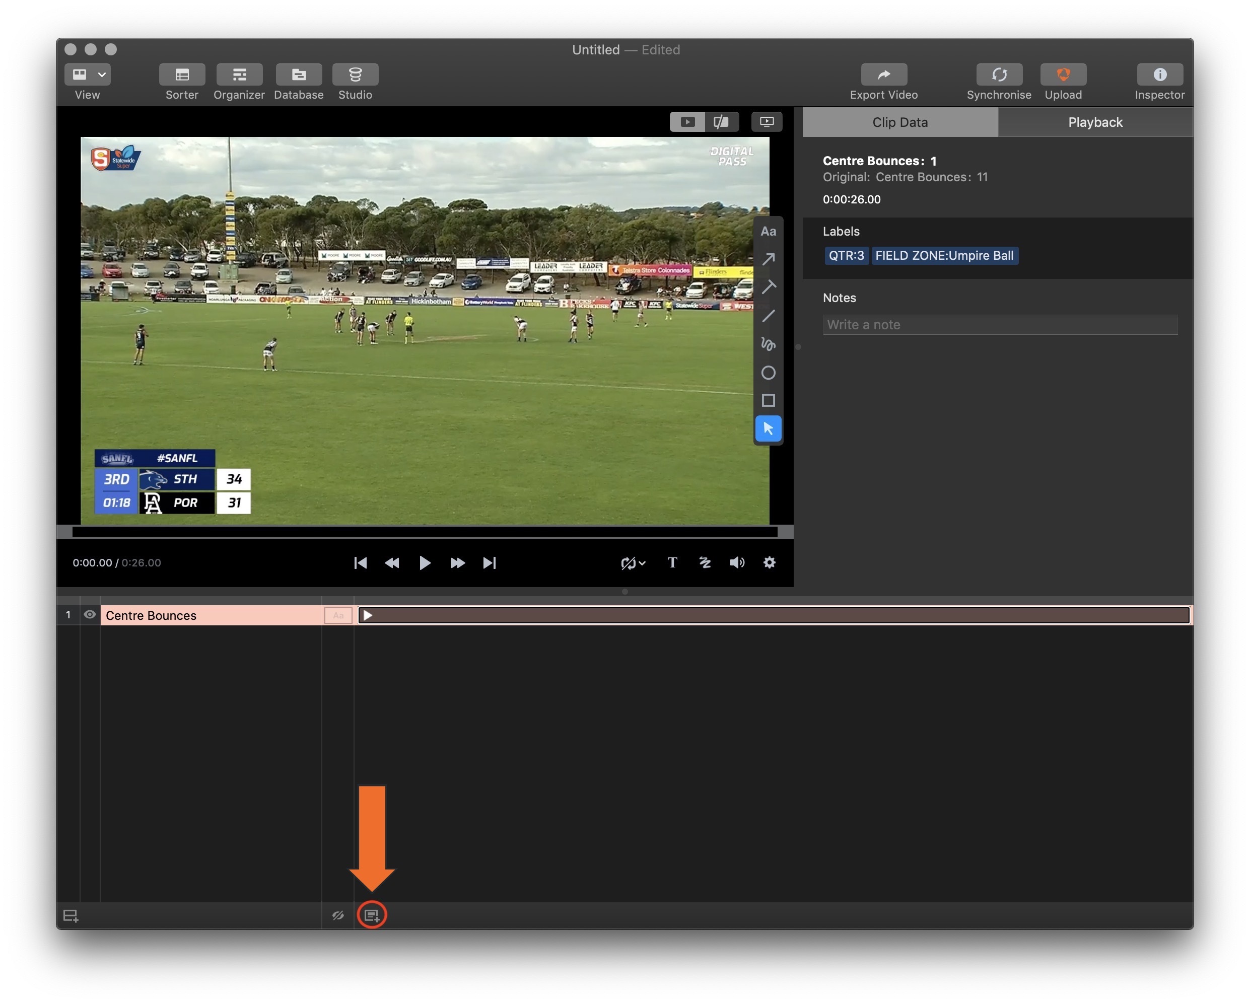Viewport: 1250px width, 1004px height.
Task: Switch to the Playback tab
Action: 1095,122
